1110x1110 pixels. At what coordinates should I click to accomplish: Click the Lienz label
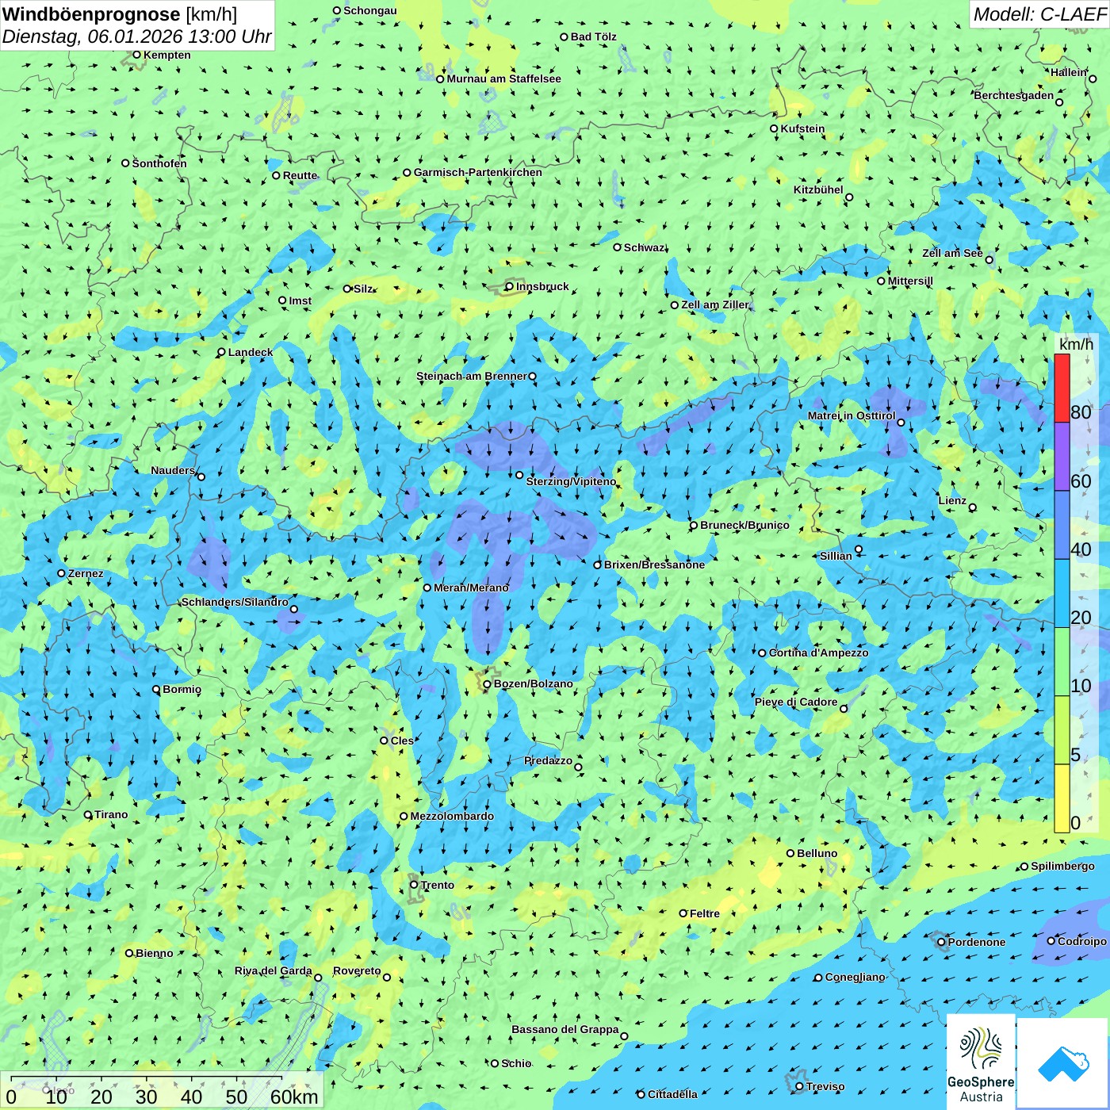[952, 500]
